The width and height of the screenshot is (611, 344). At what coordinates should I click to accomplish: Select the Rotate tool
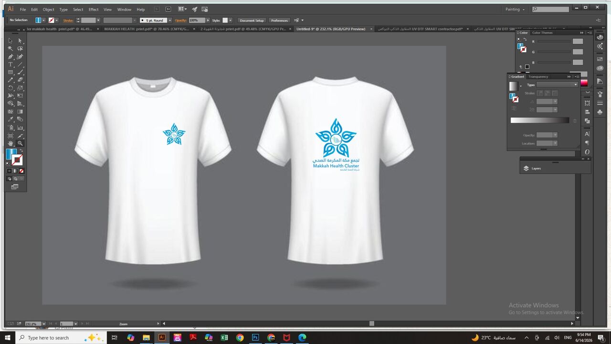[11, 88]
